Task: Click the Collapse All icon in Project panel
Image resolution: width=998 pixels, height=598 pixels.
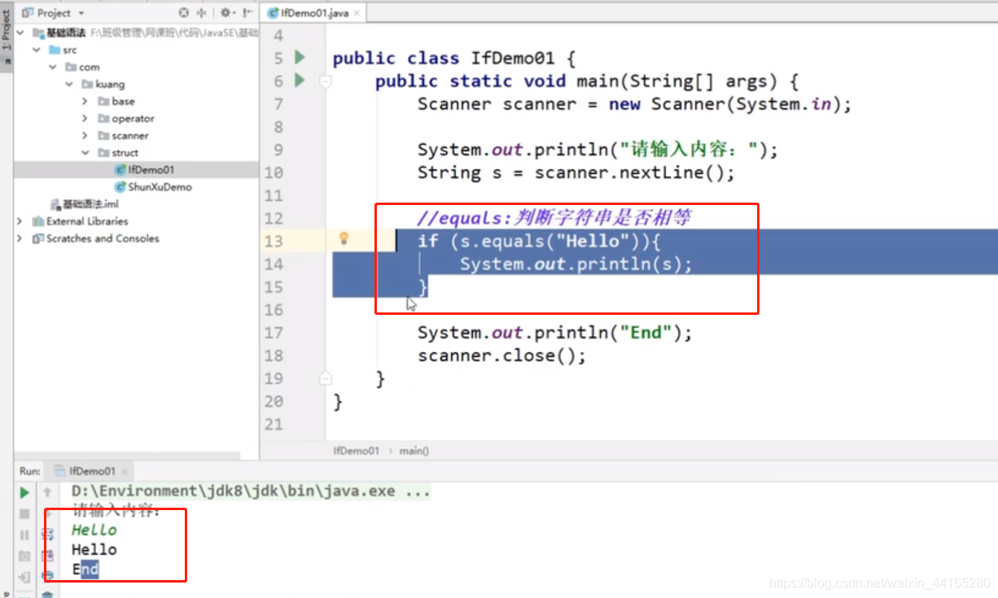Action: pyautogui.click(x=202, y=13)
